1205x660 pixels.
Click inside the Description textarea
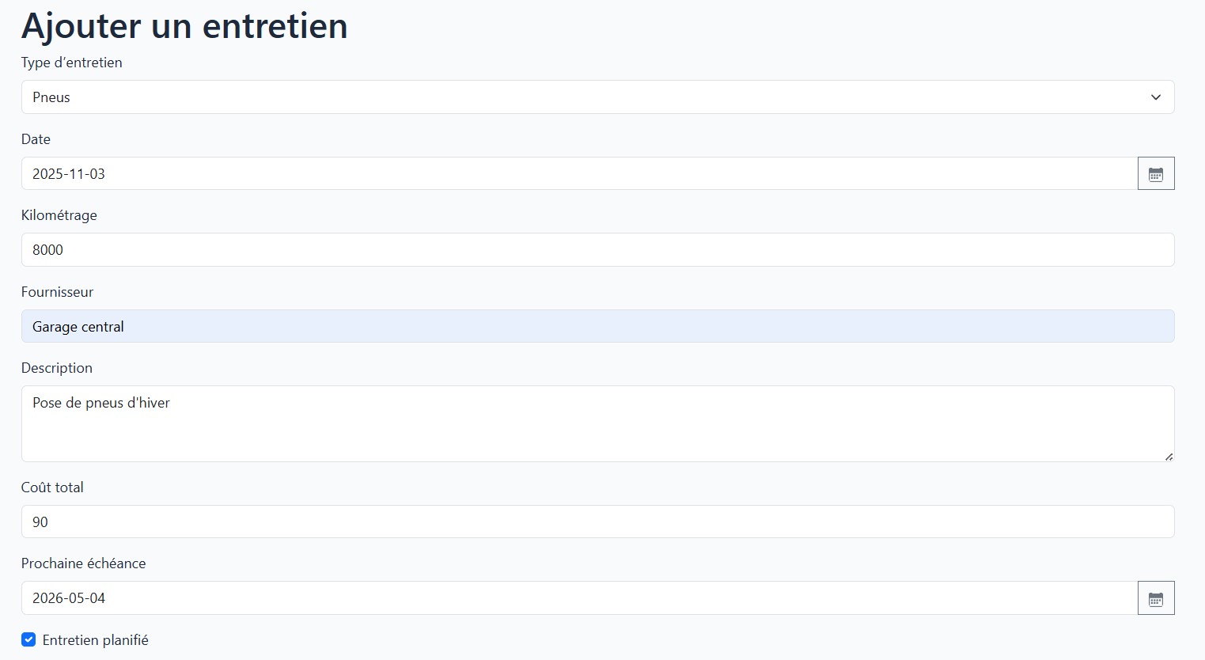click(x=554, y=423)
